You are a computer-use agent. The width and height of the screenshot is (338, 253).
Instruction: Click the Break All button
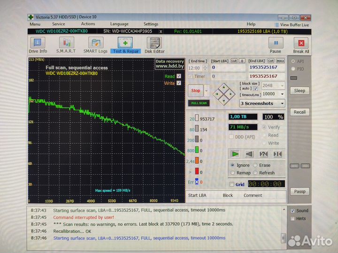click(301, 45)
